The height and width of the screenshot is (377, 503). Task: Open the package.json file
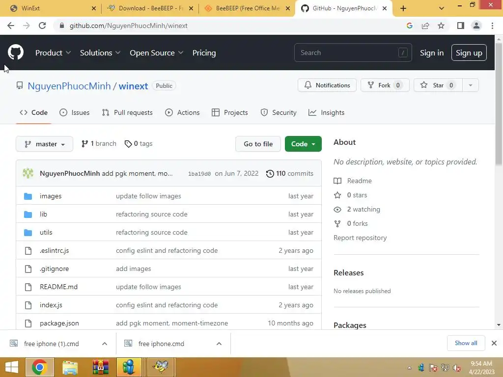(x=59, y=323)
